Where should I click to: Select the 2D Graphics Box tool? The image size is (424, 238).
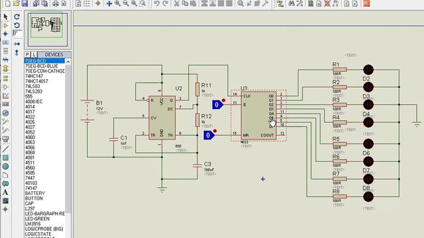click(5, 157)
